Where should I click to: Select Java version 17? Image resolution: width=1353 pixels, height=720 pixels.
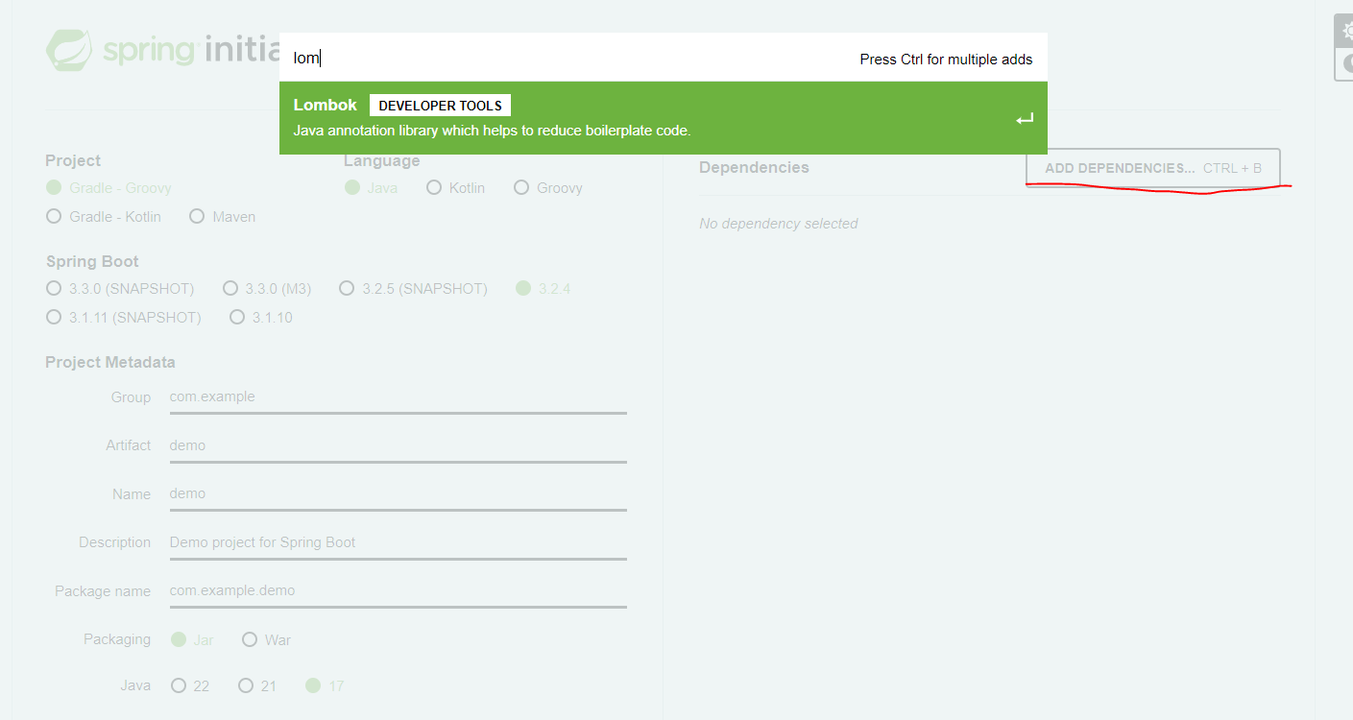tap(325, 685)
